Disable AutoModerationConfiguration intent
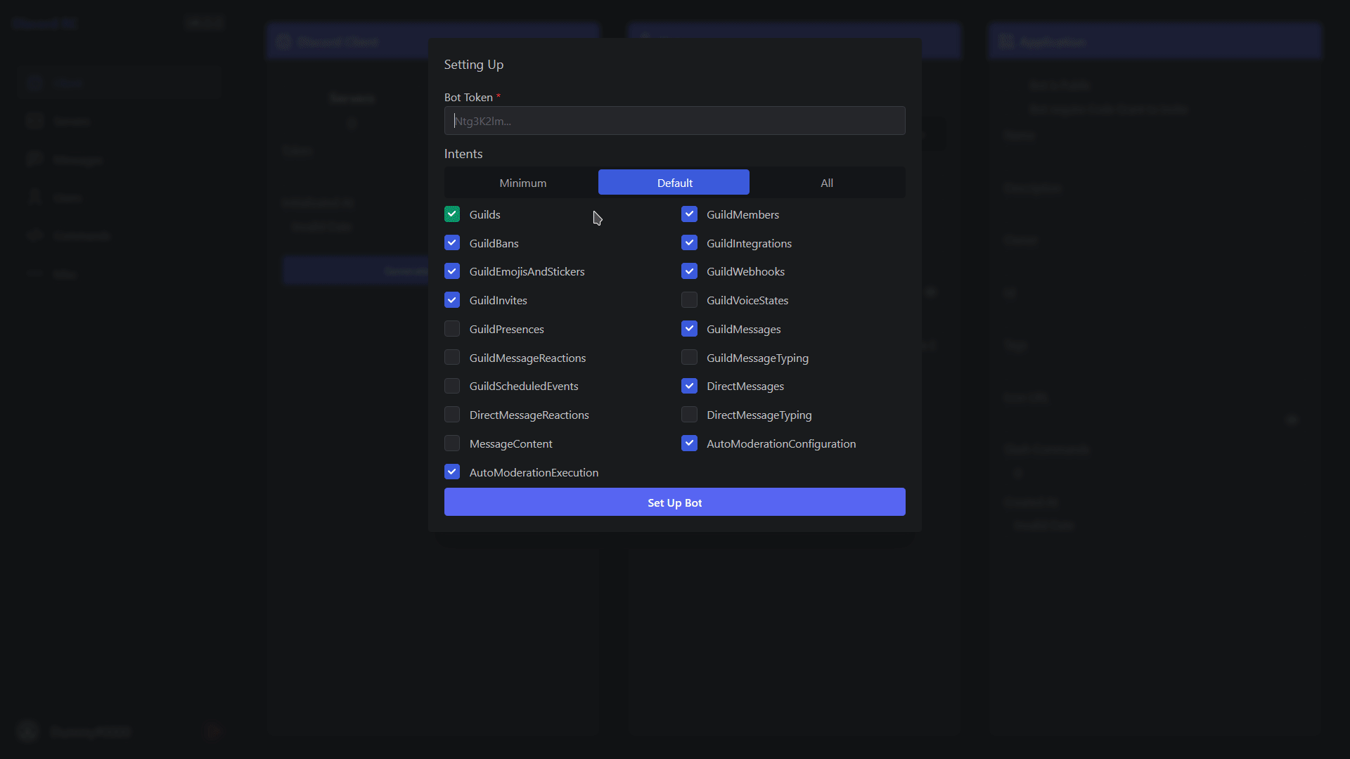 (x=689, y=443)
